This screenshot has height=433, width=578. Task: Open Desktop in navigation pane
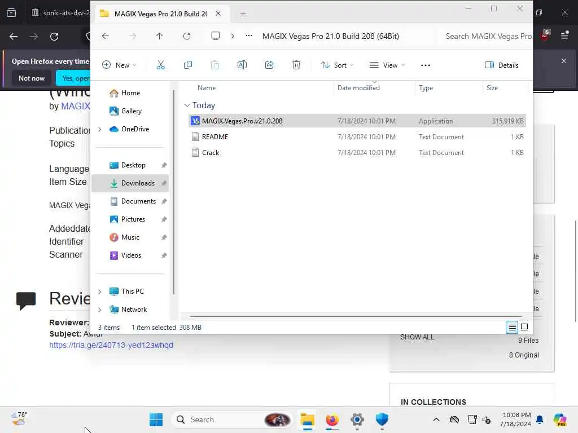(130, 165)
